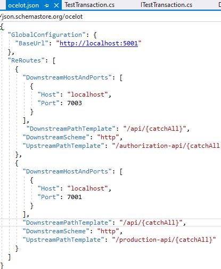221x269 pixels.
Task: Click the Port value 7001
Action: [x=75, y=197]
